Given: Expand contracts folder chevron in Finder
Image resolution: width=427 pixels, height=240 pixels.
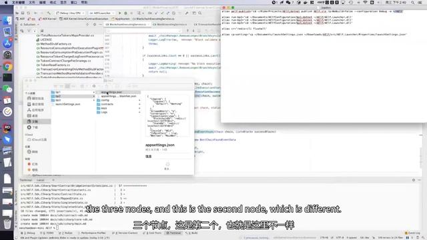Looking at the screenshot, I should (139, 104).
